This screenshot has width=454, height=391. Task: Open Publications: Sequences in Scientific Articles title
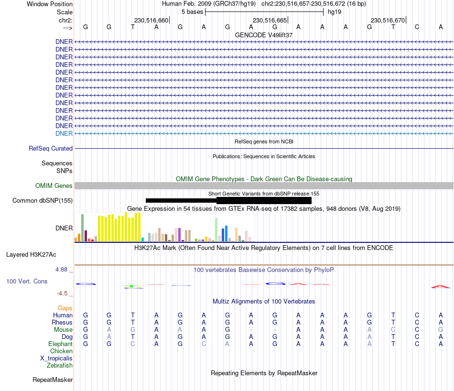pos(264,156)
